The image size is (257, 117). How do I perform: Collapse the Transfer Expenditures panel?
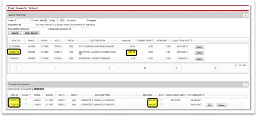tap(245, 84)
